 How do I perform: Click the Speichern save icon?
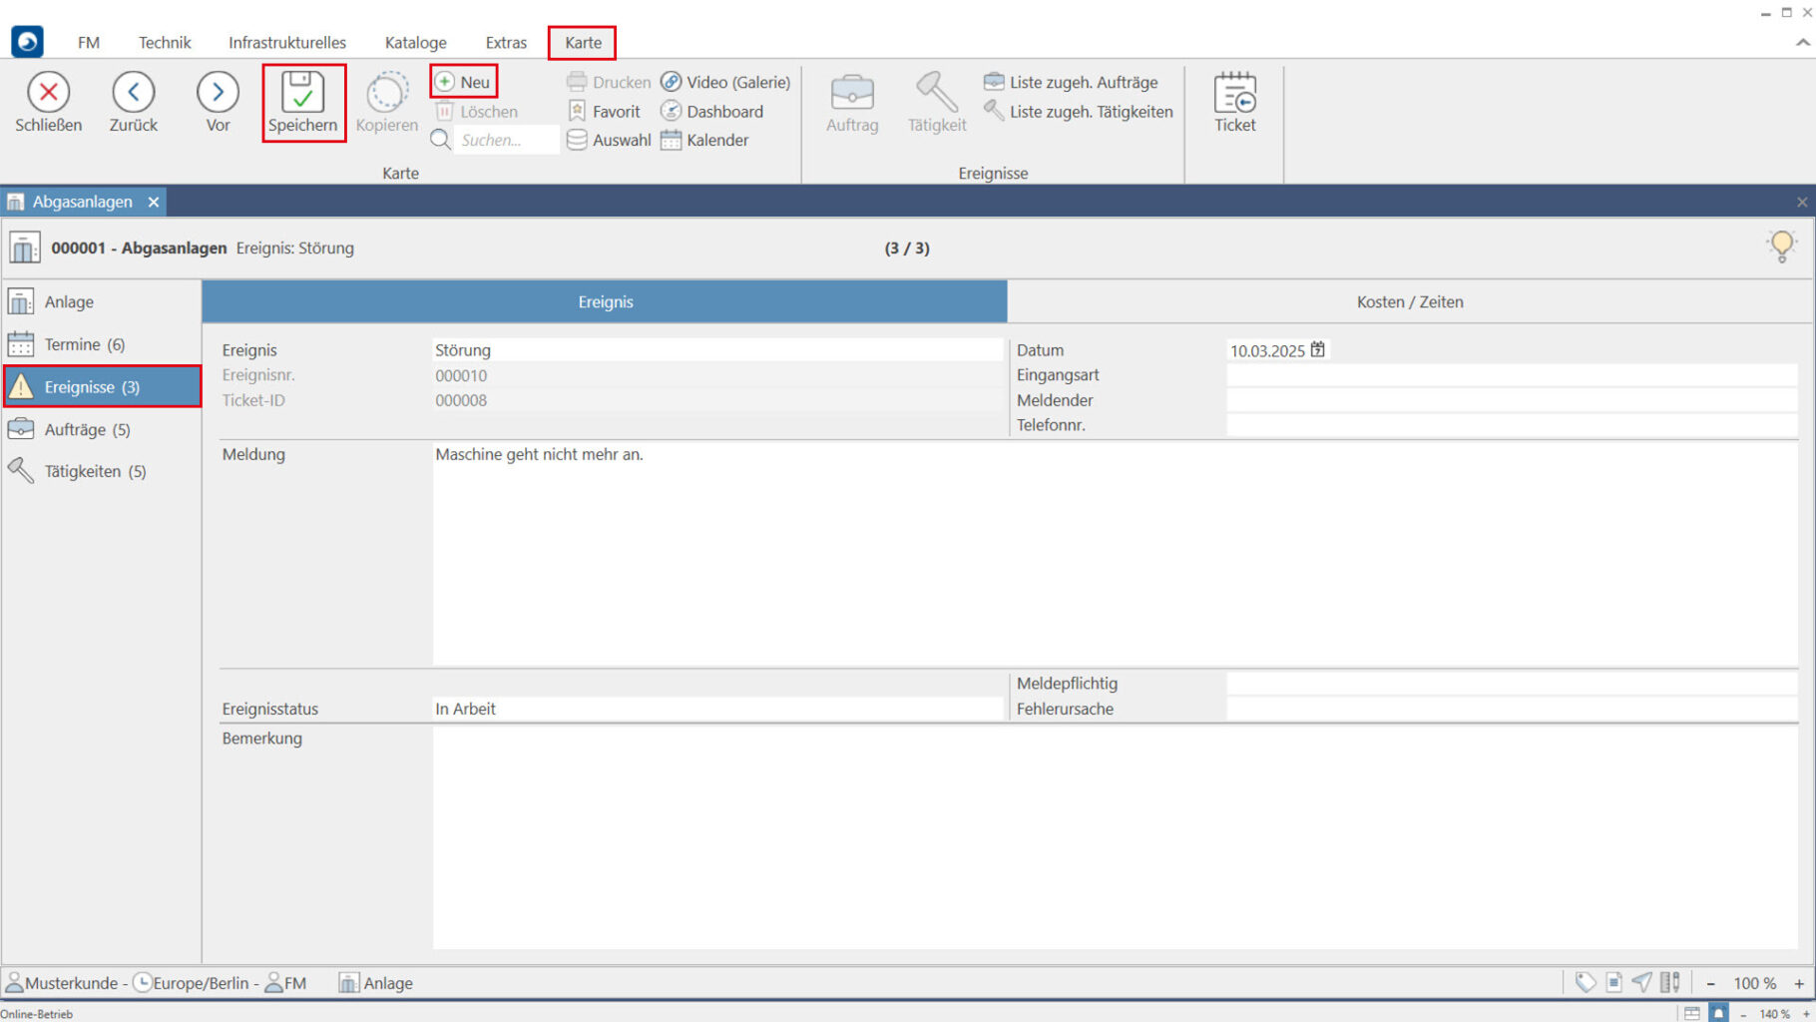[302, 93]
